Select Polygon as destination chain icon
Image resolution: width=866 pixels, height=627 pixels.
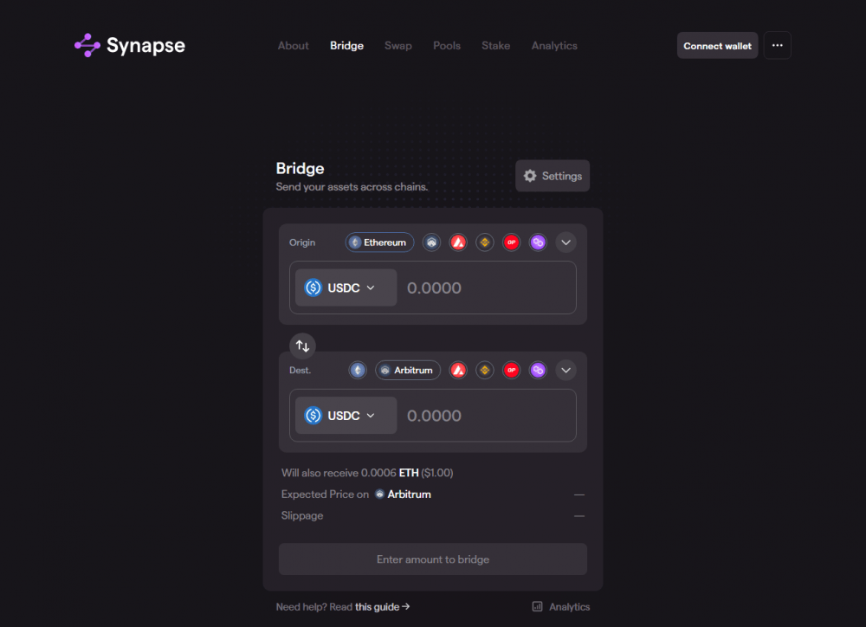tap(538, 370)
